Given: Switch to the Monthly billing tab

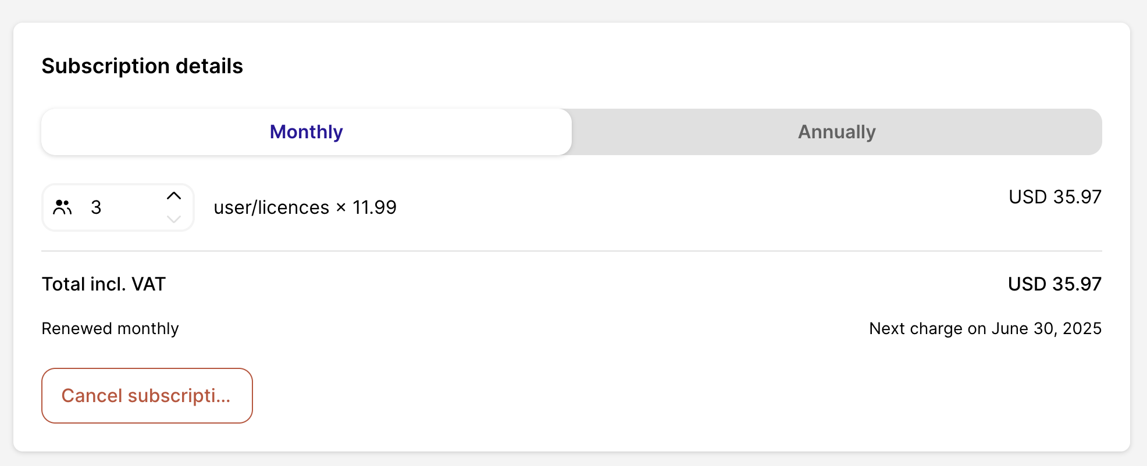Looking at the screenshot, I should (x=307, y=132).
